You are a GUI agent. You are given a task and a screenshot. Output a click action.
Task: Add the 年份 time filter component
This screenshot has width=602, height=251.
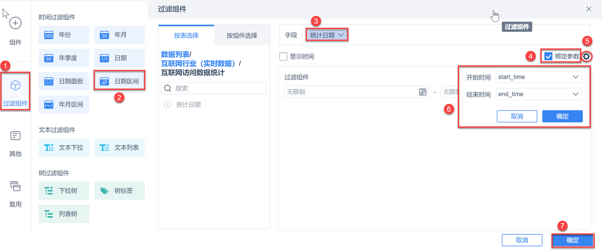[64, 35]
